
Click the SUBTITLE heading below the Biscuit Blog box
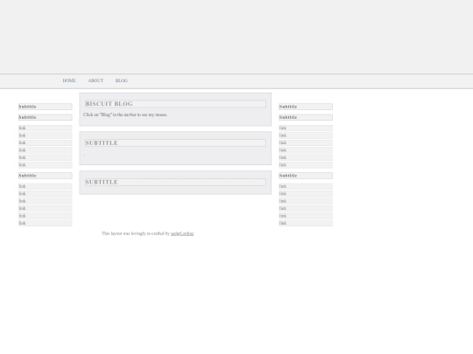click(175, 143)
